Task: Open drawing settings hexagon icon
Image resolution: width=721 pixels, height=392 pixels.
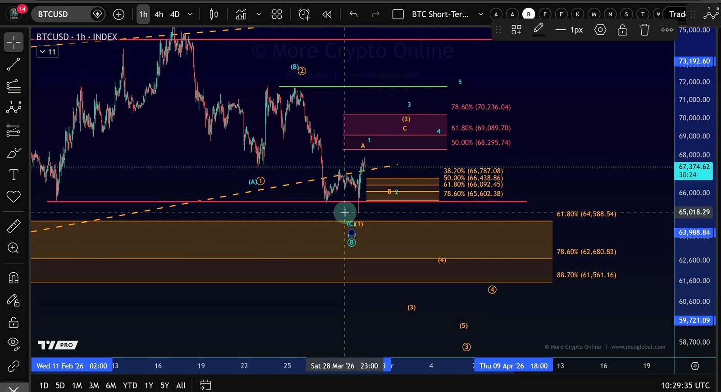Action: click(x=600, y=30)
